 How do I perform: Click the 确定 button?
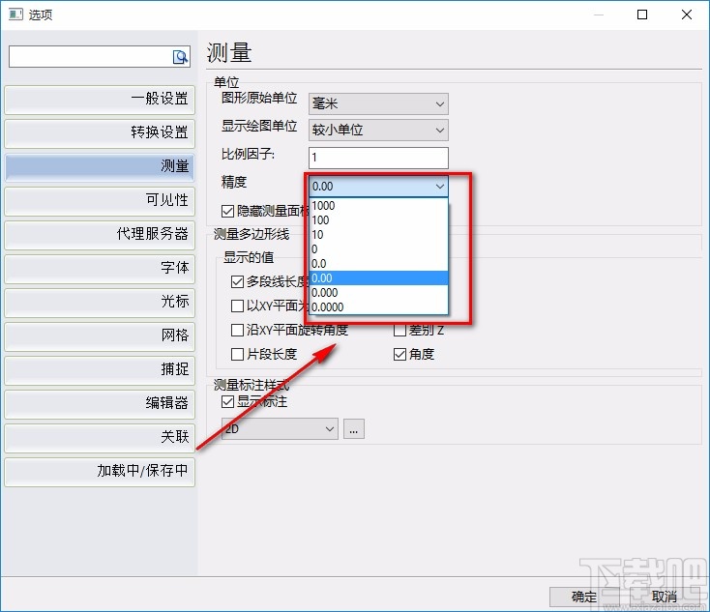tap(584, 597)
